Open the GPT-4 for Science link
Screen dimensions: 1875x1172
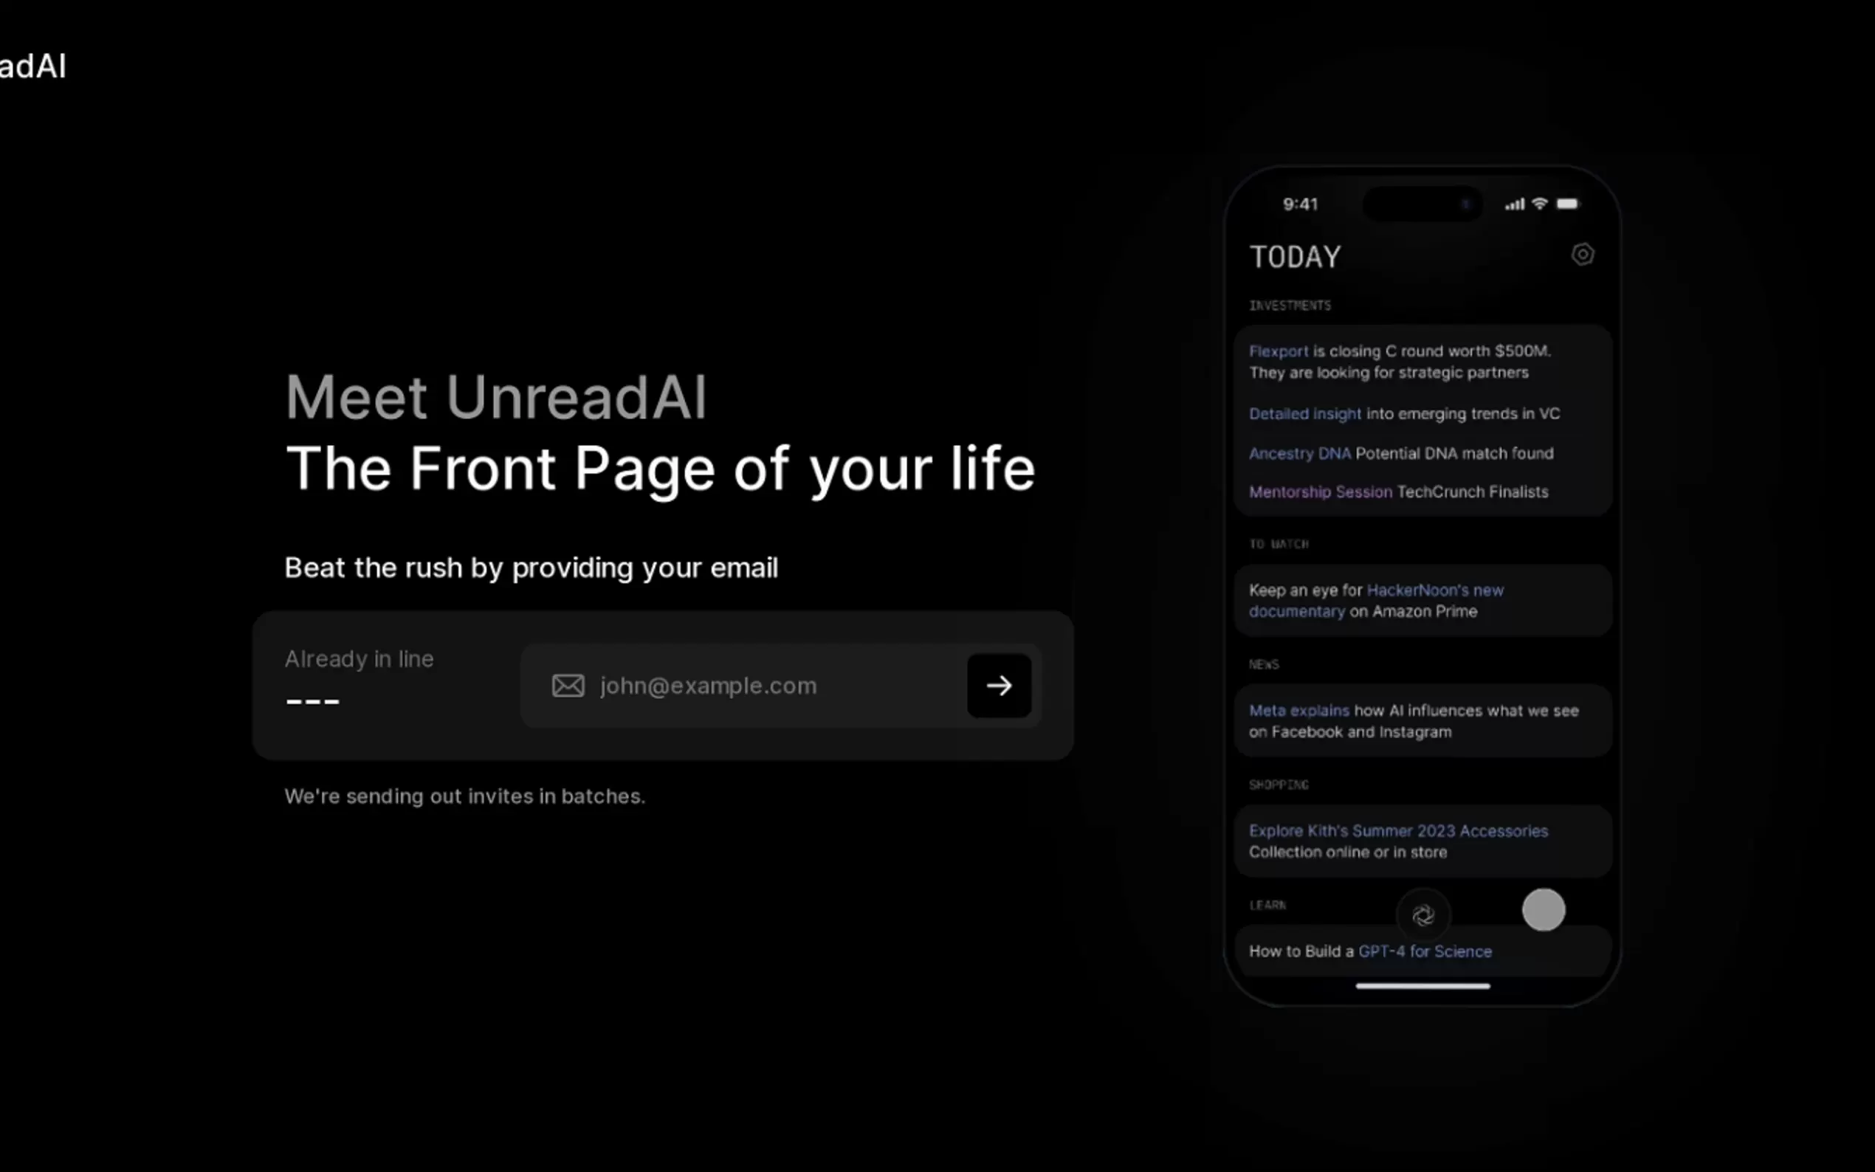click(1425, 951)
